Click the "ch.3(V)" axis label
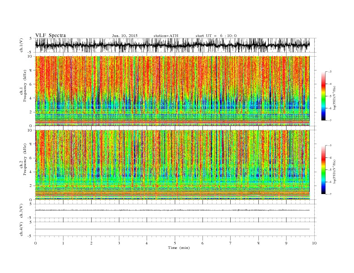 [21, 211]
